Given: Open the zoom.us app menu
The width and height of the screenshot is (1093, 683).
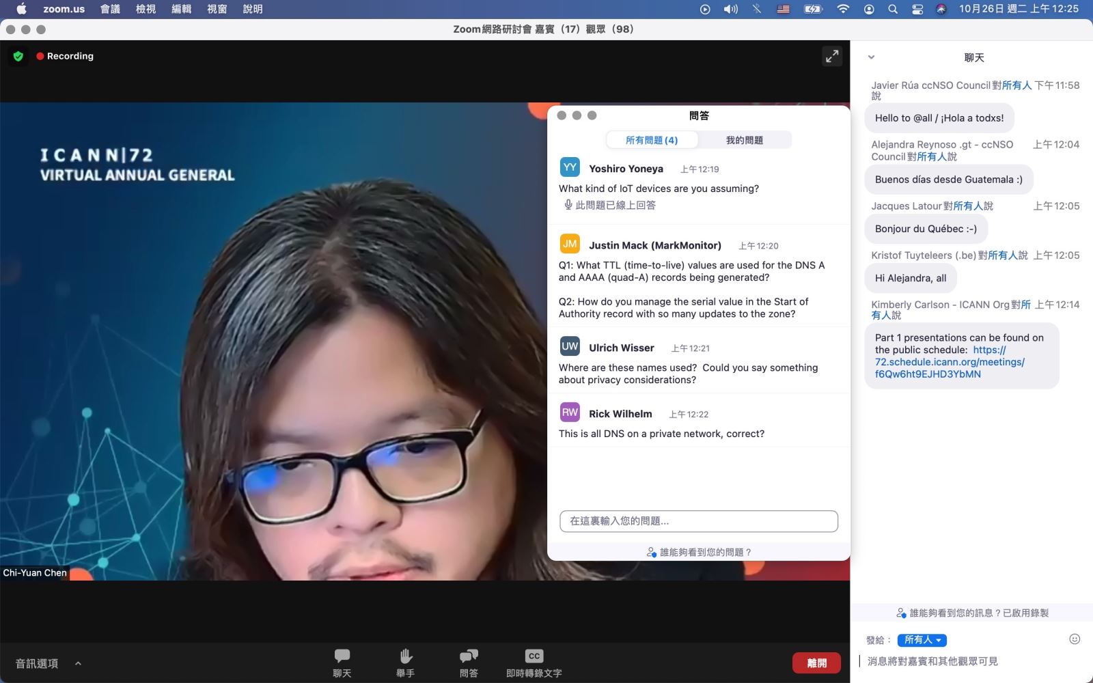Looking at the screenshot, I should click(x=64, y=9).
